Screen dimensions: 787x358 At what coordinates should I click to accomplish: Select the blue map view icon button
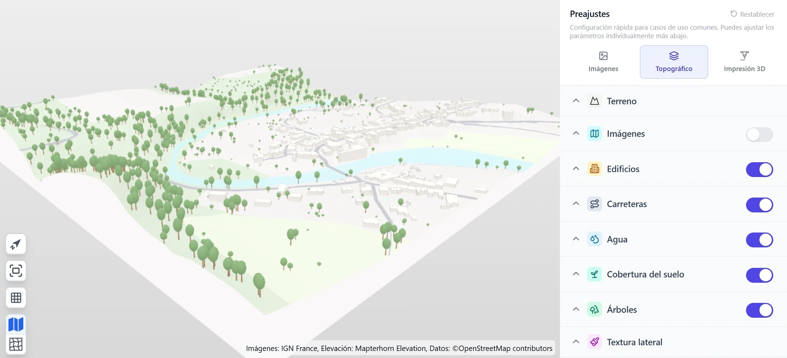16,324
